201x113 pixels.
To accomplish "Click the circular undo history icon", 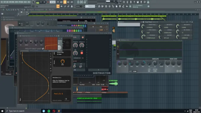I will [124, 2].
